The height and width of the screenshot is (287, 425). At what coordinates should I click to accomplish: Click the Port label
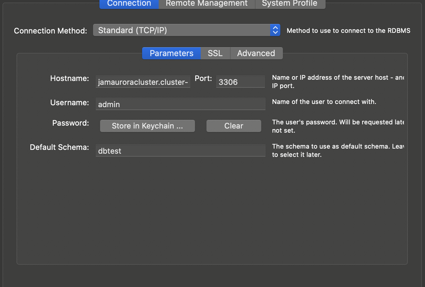203,78
